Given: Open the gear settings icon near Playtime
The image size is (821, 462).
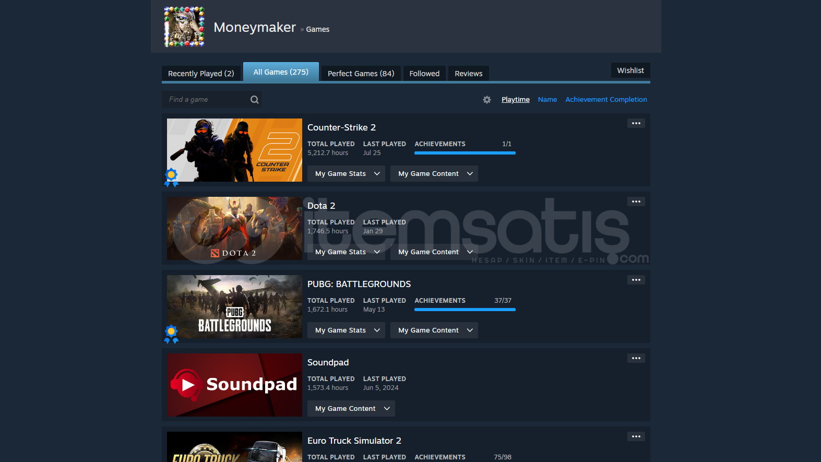Looking at the screenshot, I should click(487, 100).
